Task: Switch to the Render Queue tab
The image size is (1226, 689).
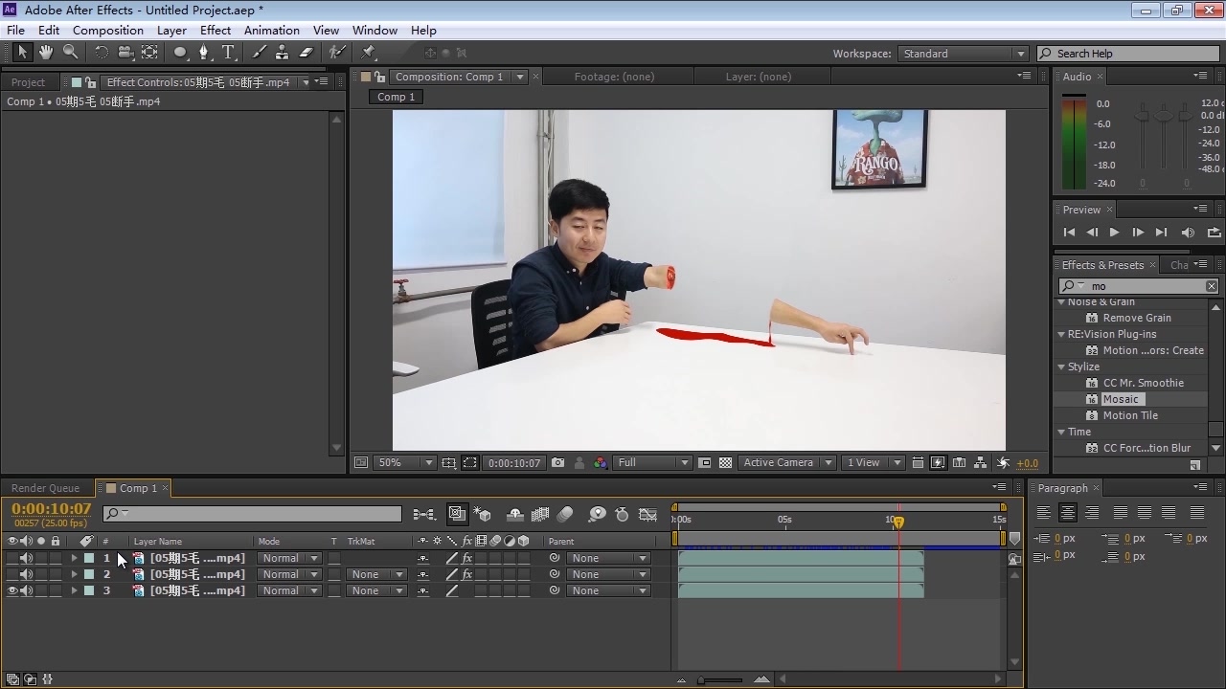Action: pyautogui.click(x=46, y=488)
